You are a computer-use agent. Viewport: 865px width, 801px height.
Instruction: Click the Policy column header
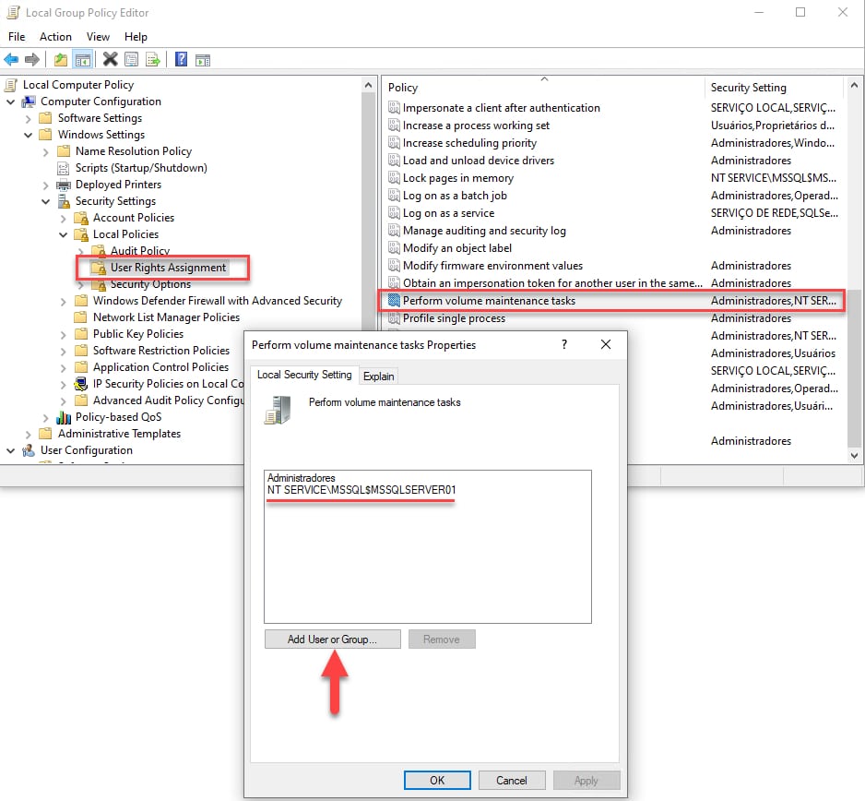click(x=543, y=88)
